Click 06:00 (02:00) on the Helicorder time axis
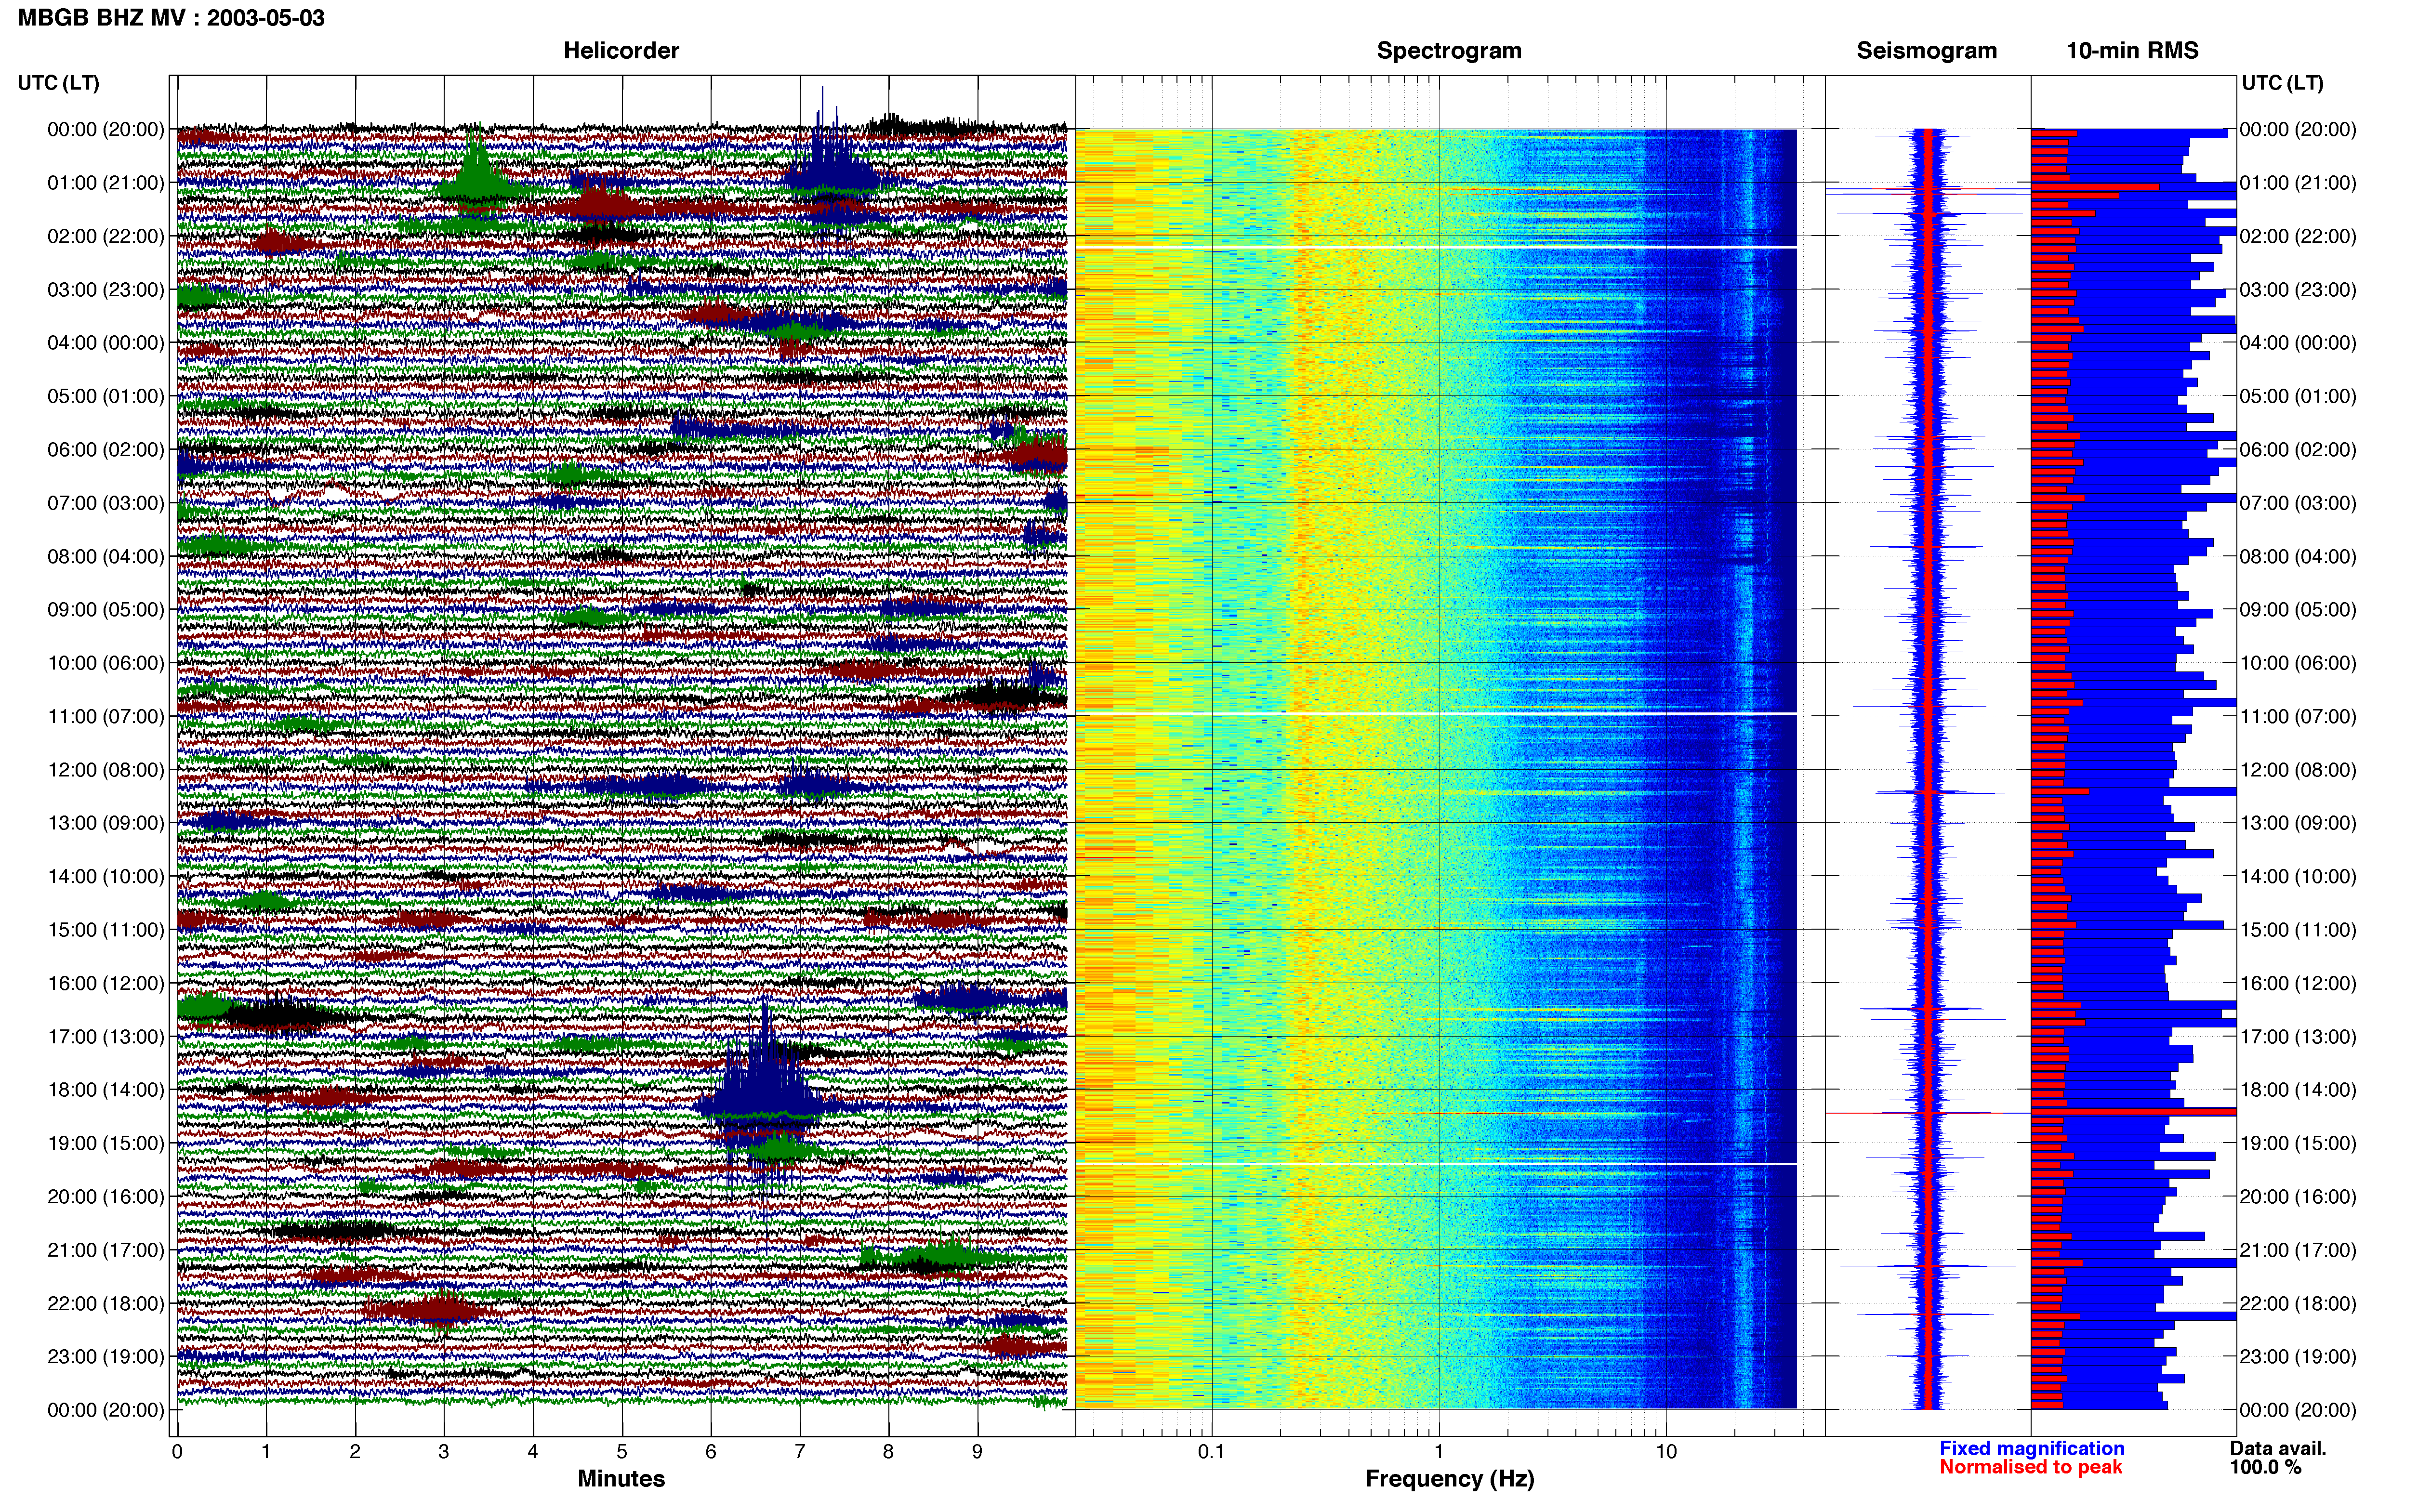This screenshot has width=2418, height=1512. [106, 450]
